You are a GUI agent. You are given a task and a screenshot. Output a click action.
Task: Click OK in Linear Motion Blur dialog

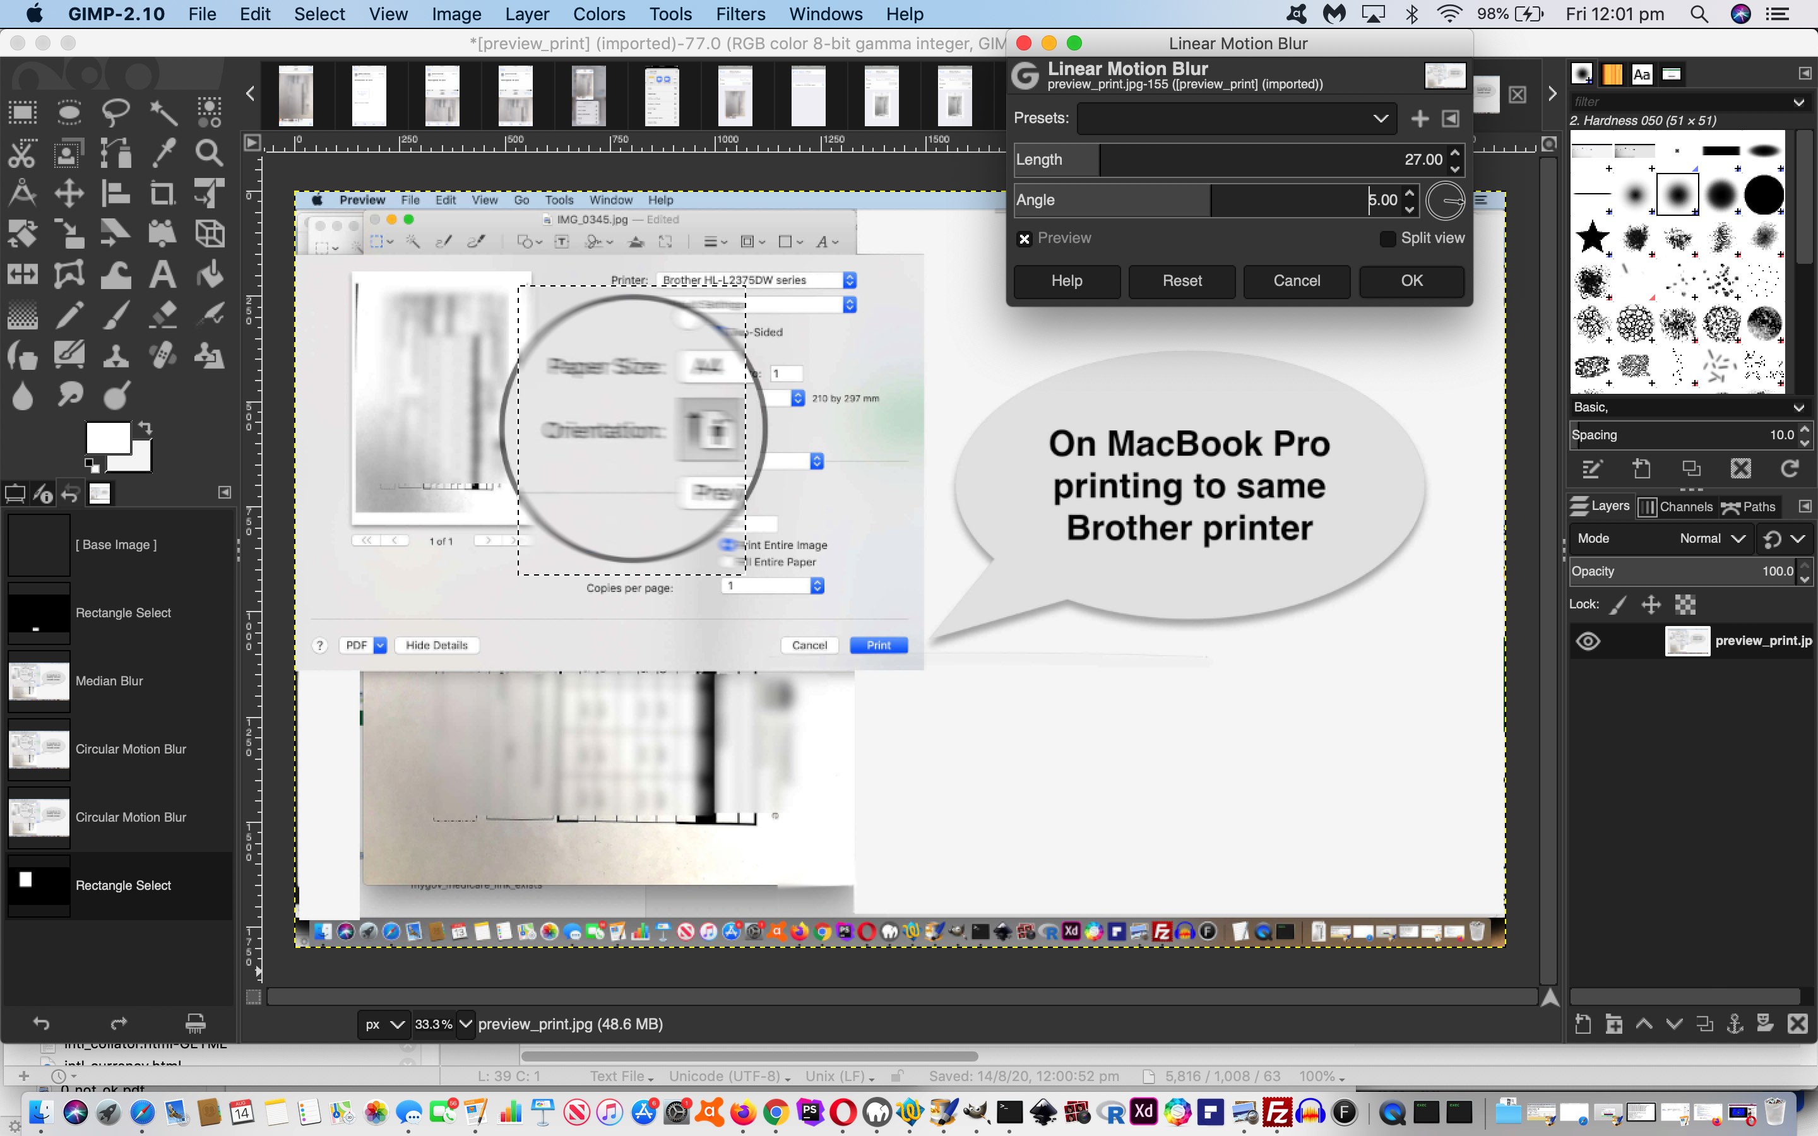(1411, 281)
